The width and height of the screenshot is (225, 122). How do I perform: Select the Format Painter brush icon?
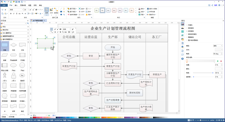5,10
